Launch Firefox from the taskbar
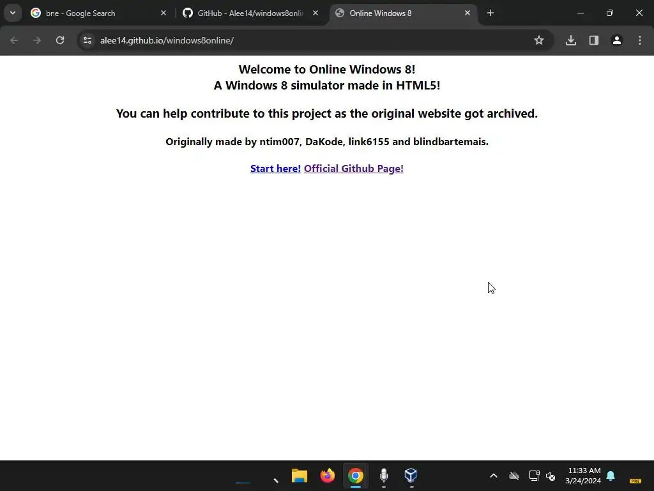The image size is (654, 491). (328, 476)
